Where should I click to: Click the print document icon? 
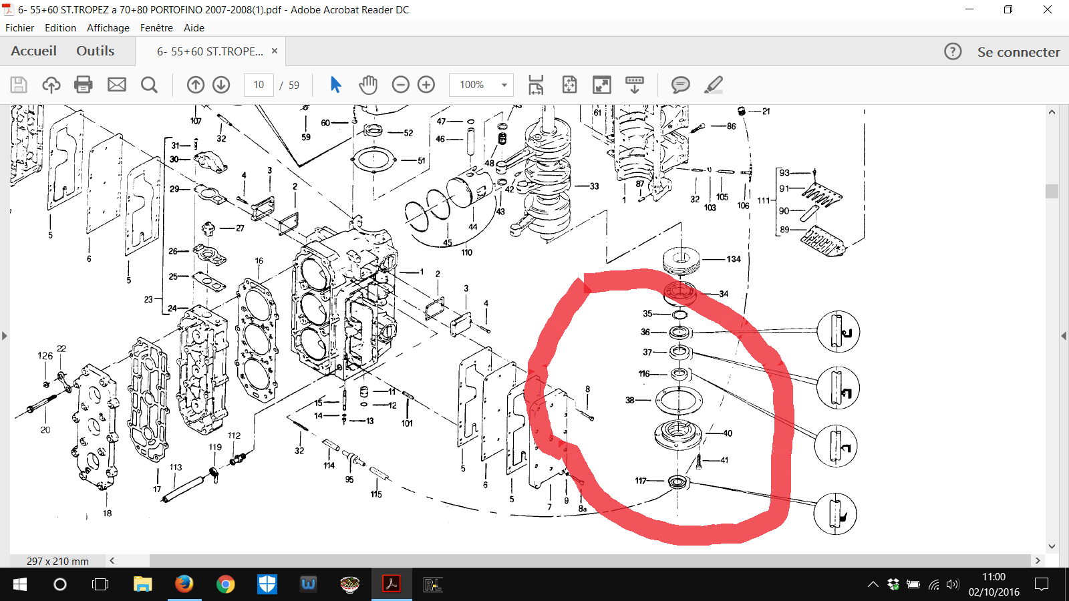[x=84, y=85]
